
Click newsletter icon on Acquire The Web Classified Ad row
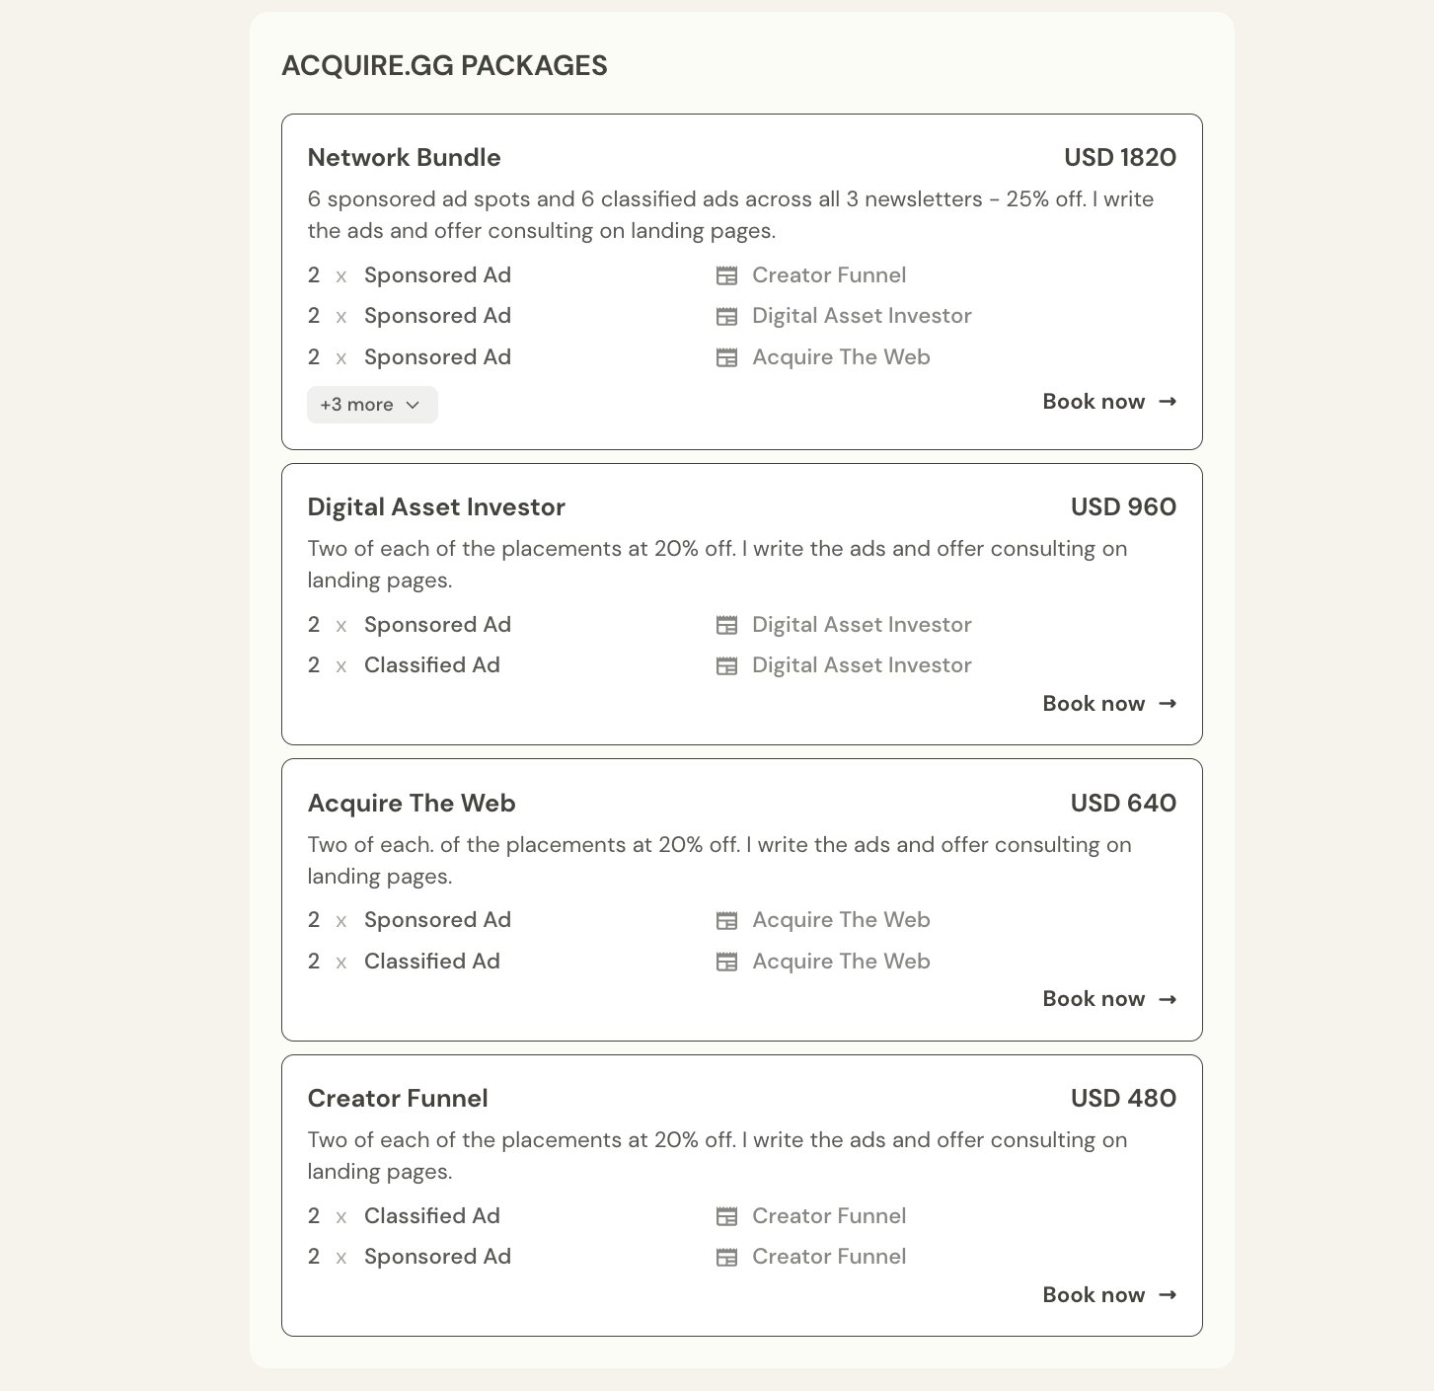726,962
